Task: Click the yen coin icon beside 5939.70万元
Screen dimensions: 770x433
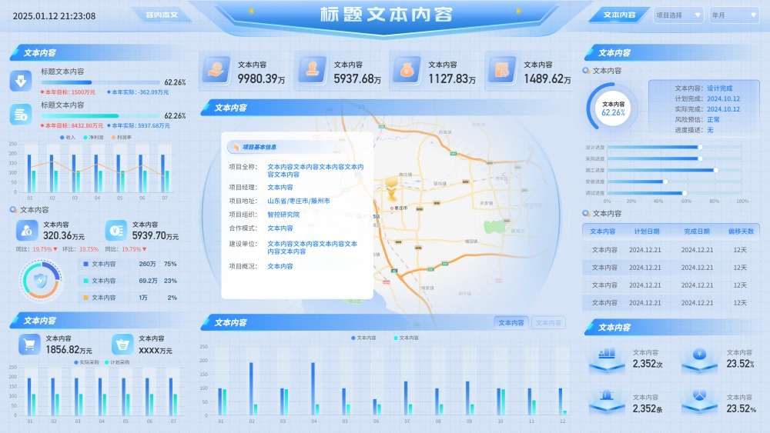Action: pyautogui.click(x=116, y=230)
